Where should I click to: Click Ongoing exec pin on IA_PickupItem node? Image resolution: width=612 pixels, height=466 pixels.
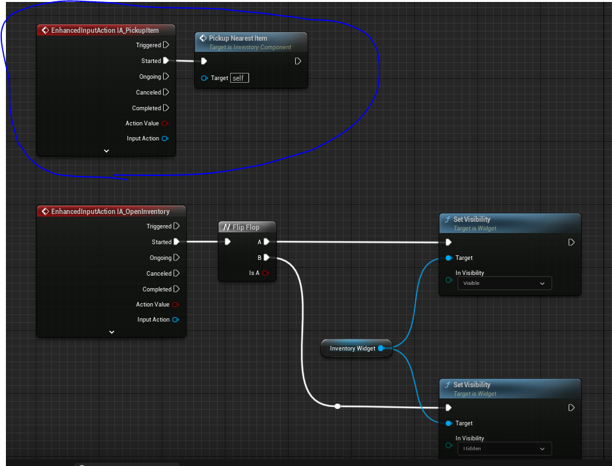click(166, 76)
